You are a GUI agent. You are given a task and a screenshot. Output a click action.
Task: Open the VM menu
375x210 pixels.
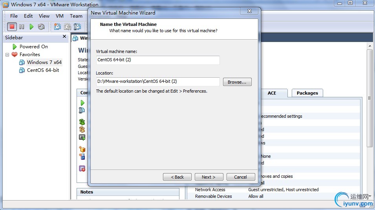coord(60,16)
